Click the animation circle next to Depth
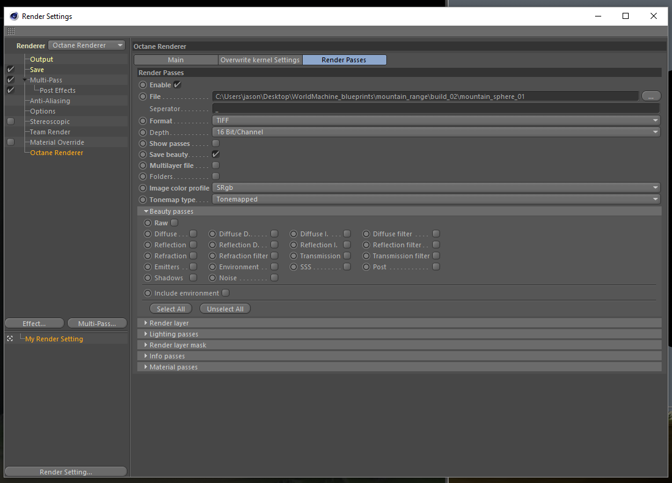Image resolution: width=672 pixels, height=483 pixels. (x=143, y=133)
